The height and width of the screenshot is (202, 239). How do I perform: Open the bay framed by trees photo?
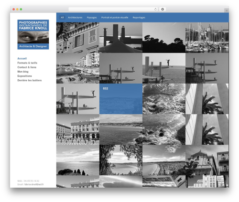coord(121,160)
